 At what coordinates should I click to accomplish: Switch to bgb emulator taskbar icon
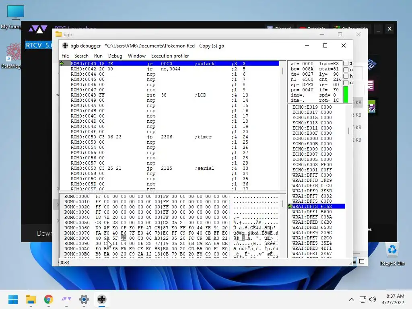pos(102,299)
